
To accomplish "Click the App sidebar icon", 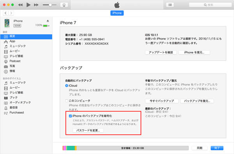I will click(6, 42).
